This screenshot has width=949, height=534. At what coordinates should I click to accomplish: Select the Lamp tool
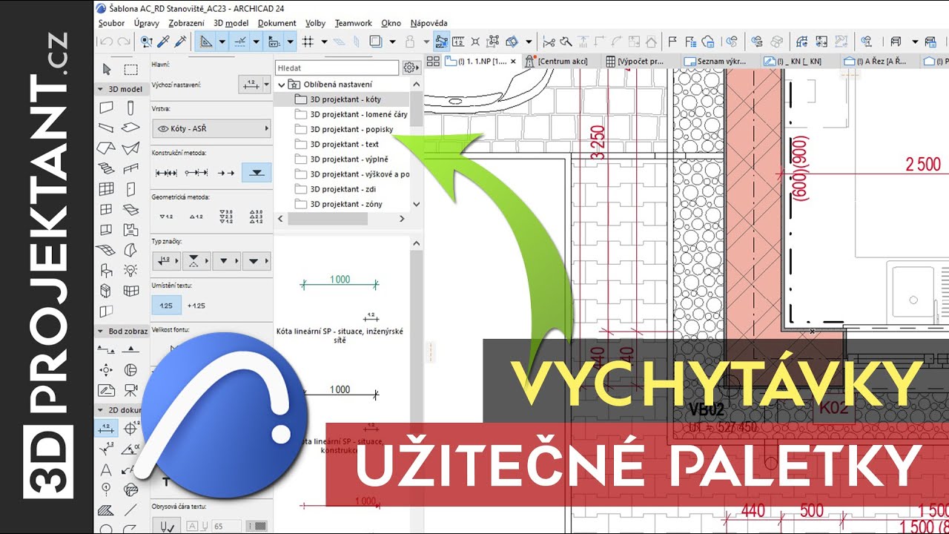tap(130, 270)
